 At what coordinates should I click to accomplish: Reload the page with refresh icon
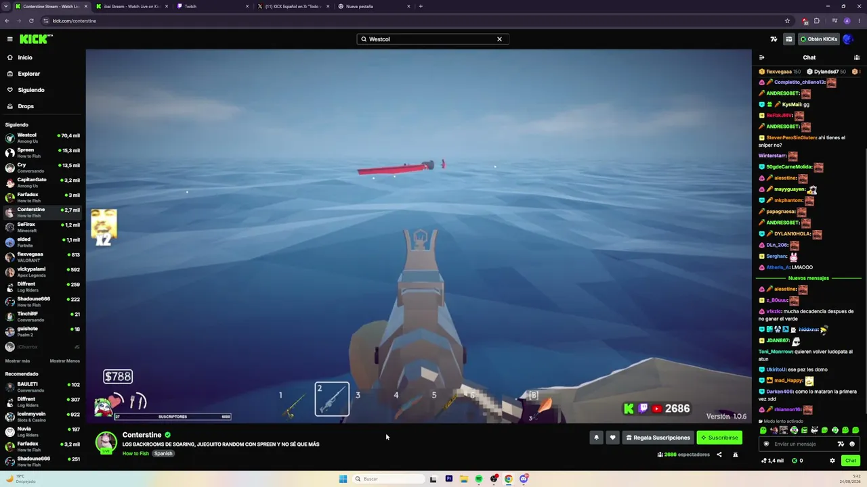31,21
